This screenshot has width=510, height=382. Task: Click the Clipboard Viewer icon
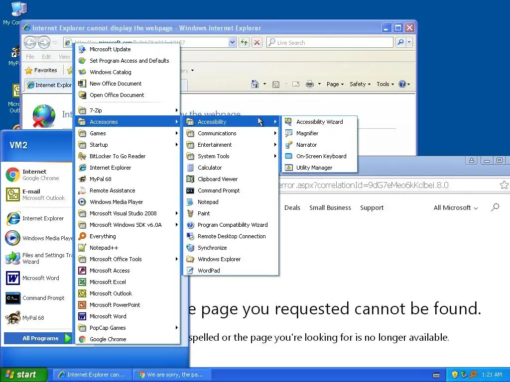pos(190,179)
